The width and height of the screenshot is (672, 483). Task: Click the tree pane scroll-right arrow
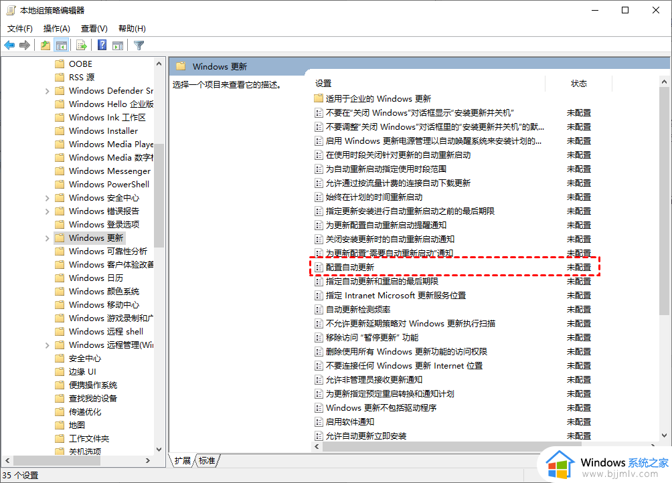[x=148, y=461]
